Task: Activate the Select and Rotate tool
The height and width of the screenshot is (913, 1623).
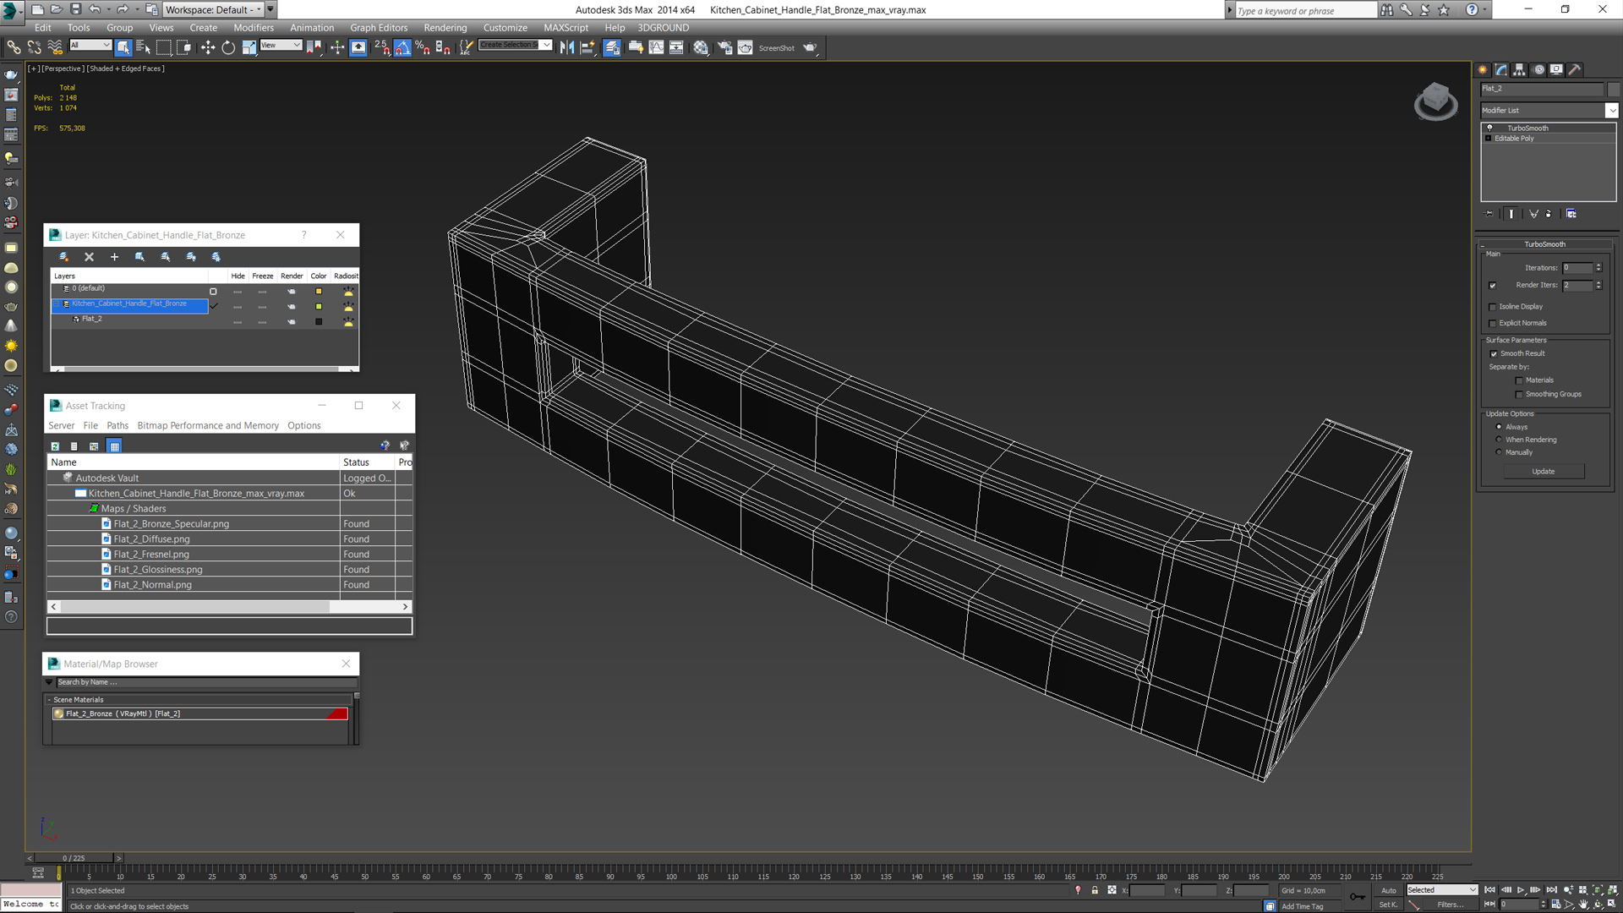Action: (x=228, y=48)
